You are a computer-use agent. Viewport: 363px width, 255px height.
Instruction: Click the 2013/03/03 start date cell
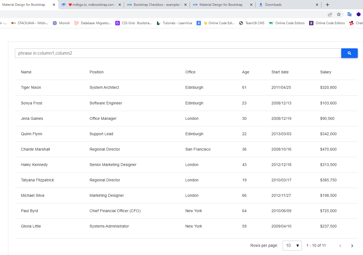281,134
